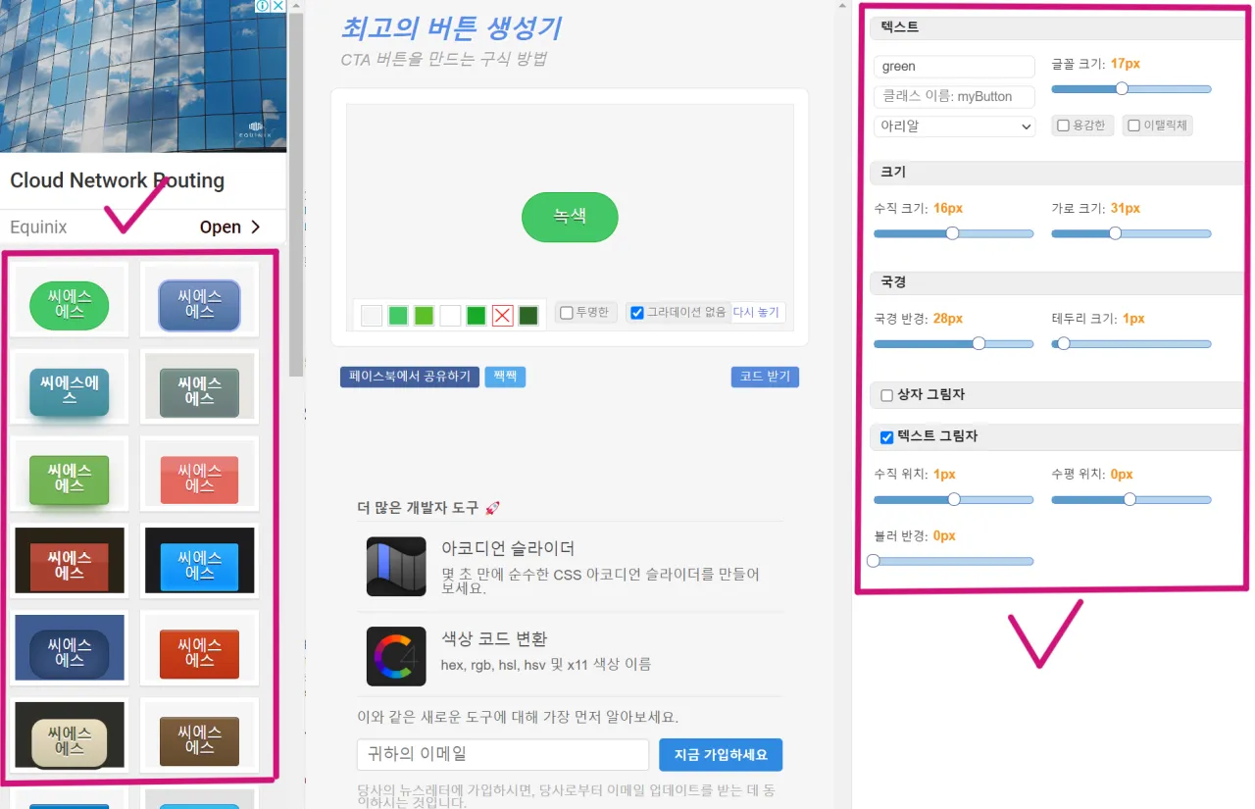Select the teal shadowed preset button thumbnail

[69, 391]
